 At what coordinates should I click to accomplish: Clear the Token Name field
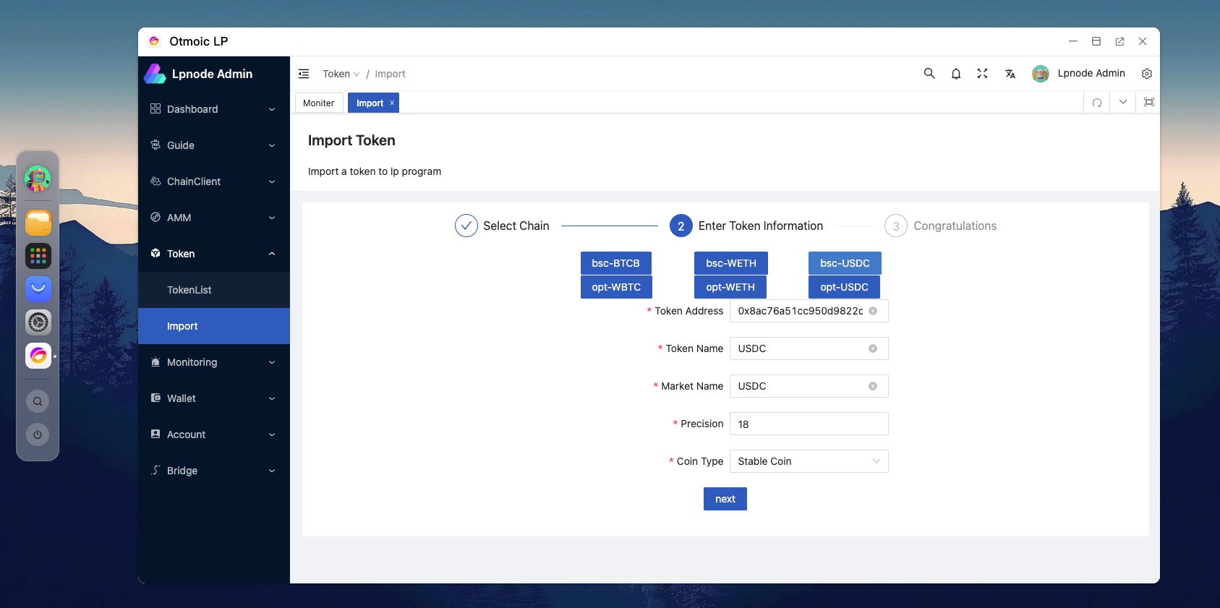tap(873, 348)
